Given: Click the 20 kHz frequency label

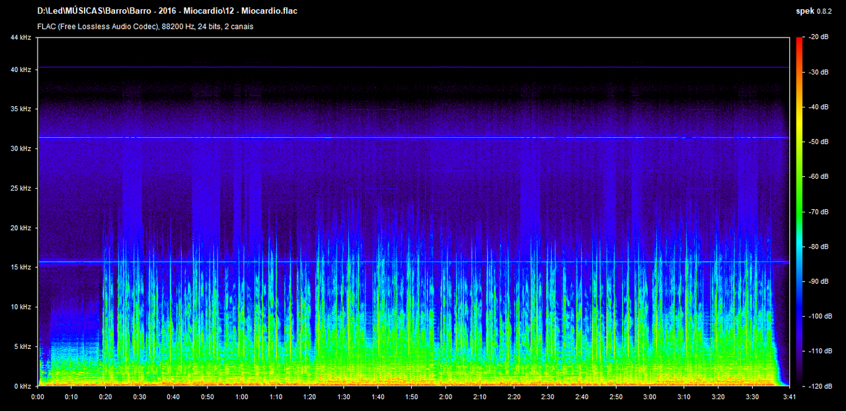Looking at the screenshot, I should (x=20, y=228).
